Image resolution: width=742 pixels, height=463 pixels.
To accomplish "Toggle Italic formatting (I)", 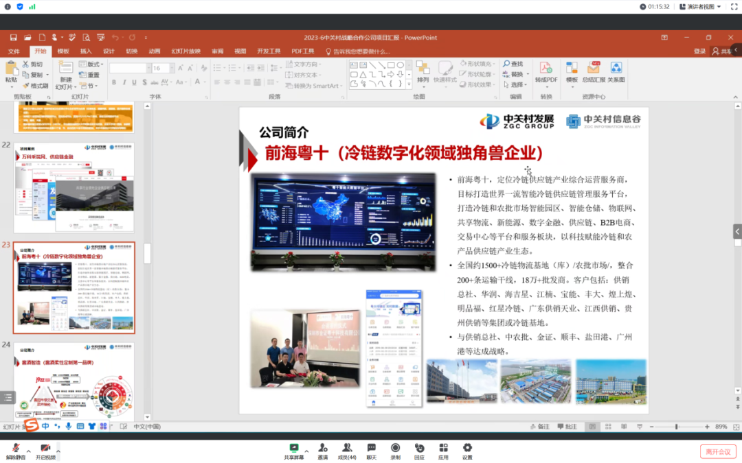I will (124, 82).
